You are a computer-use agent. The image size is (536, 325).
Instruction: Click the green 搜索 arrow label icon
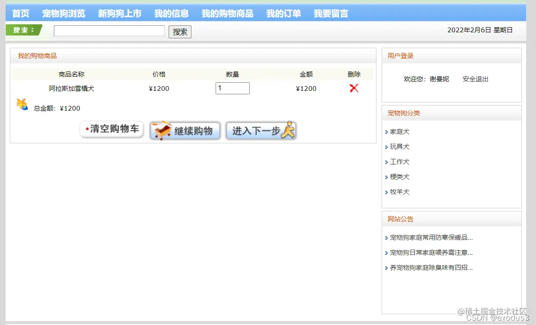coord(25,30)
